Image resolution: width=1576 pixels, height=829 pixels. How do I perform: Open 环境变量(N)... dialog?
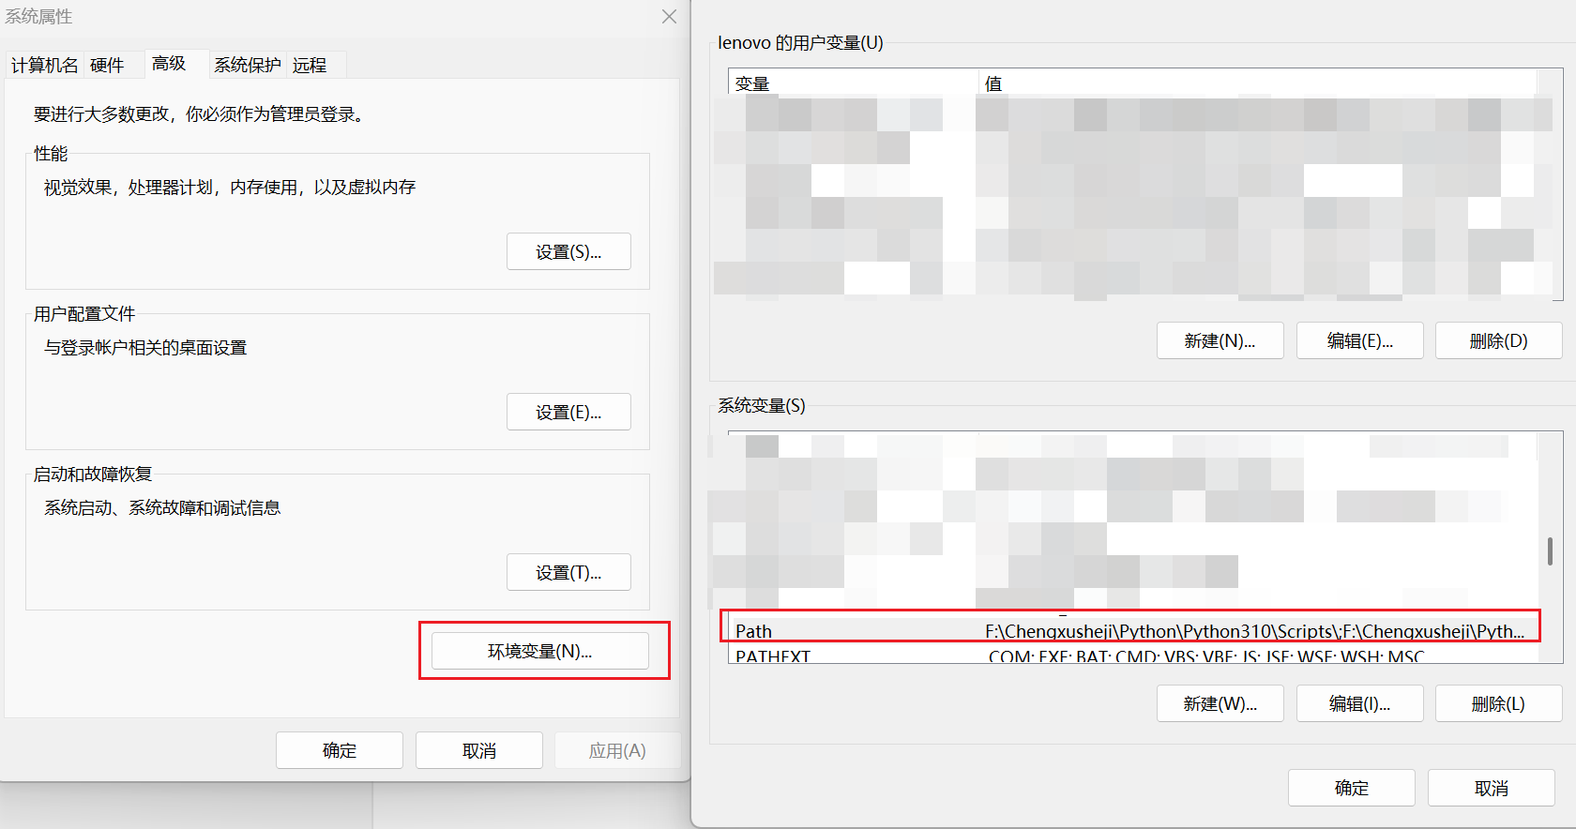tap(540, 651)
